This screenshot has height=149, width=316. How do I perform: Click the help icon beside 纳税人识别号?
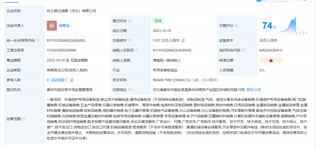137,50
